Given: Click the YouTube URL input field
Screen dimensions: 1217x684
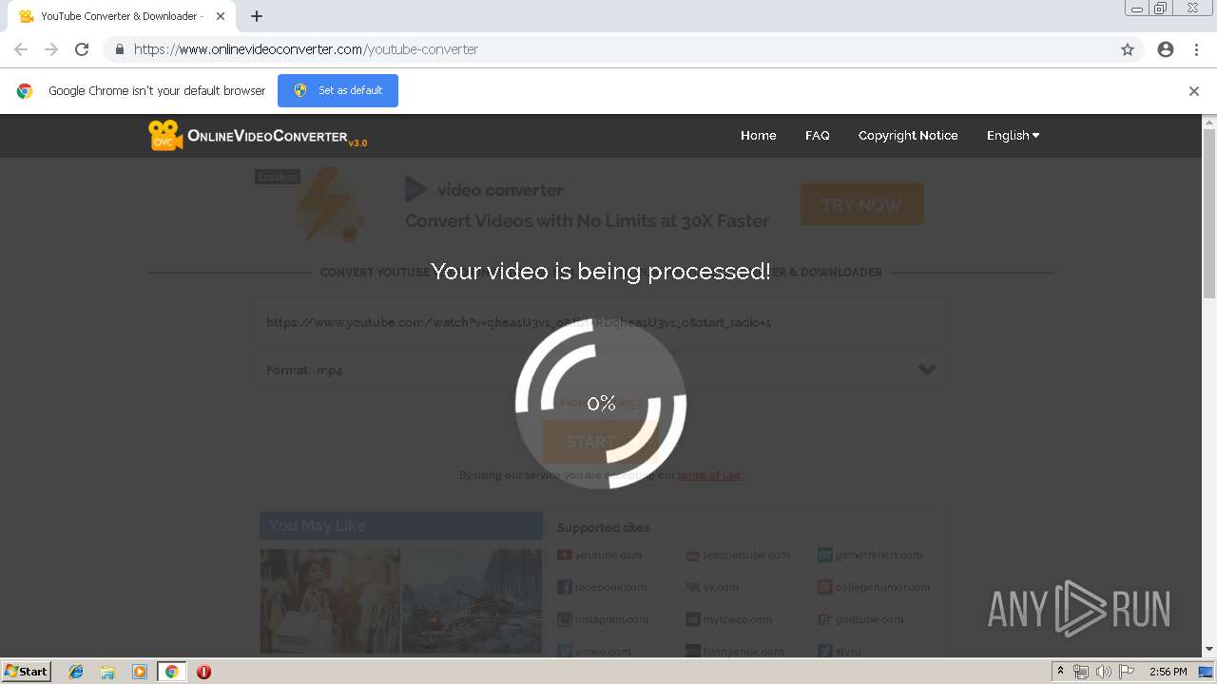Looking at the screenshot, I should 601,322.
